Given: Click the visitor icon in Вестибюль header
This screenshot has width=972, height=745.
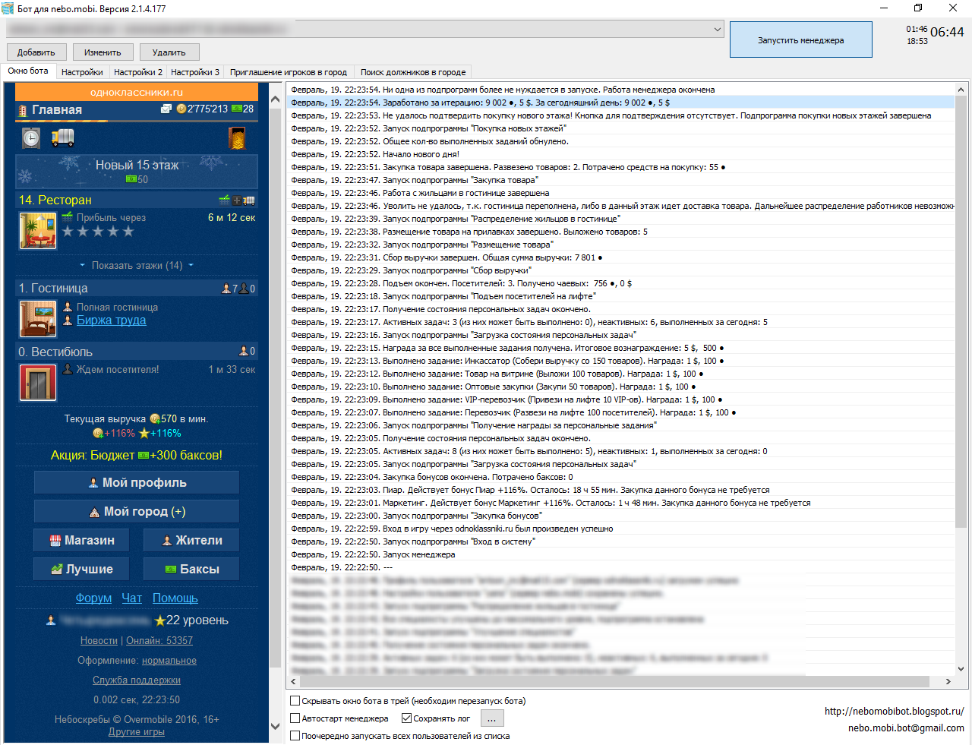Looking at the screenshot, I should 243,351.
